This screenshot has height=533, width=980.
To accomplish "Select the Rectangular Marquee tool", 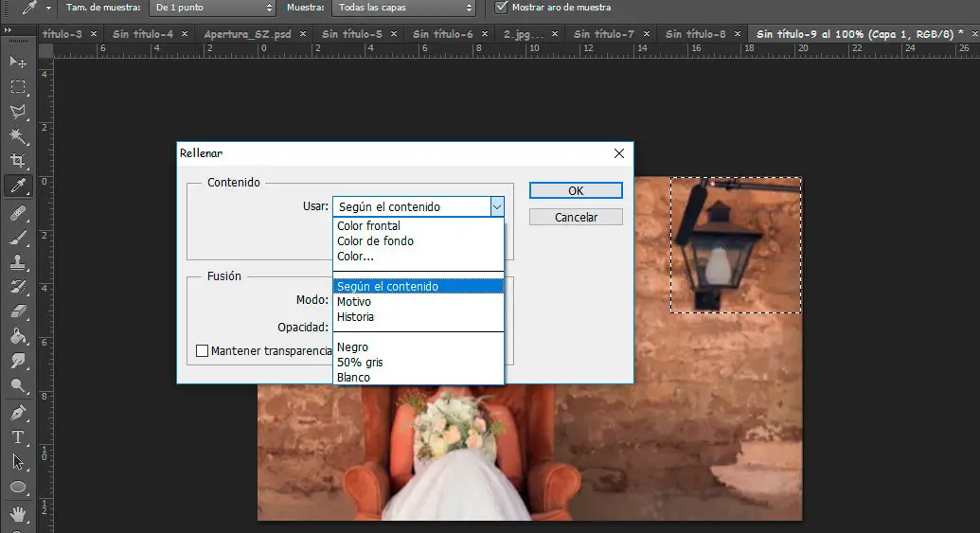I will pos(17,87).
